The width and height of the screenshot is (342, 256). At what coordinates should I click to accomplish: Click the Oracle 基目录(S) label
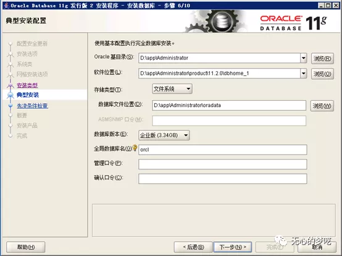click(114, 57)
